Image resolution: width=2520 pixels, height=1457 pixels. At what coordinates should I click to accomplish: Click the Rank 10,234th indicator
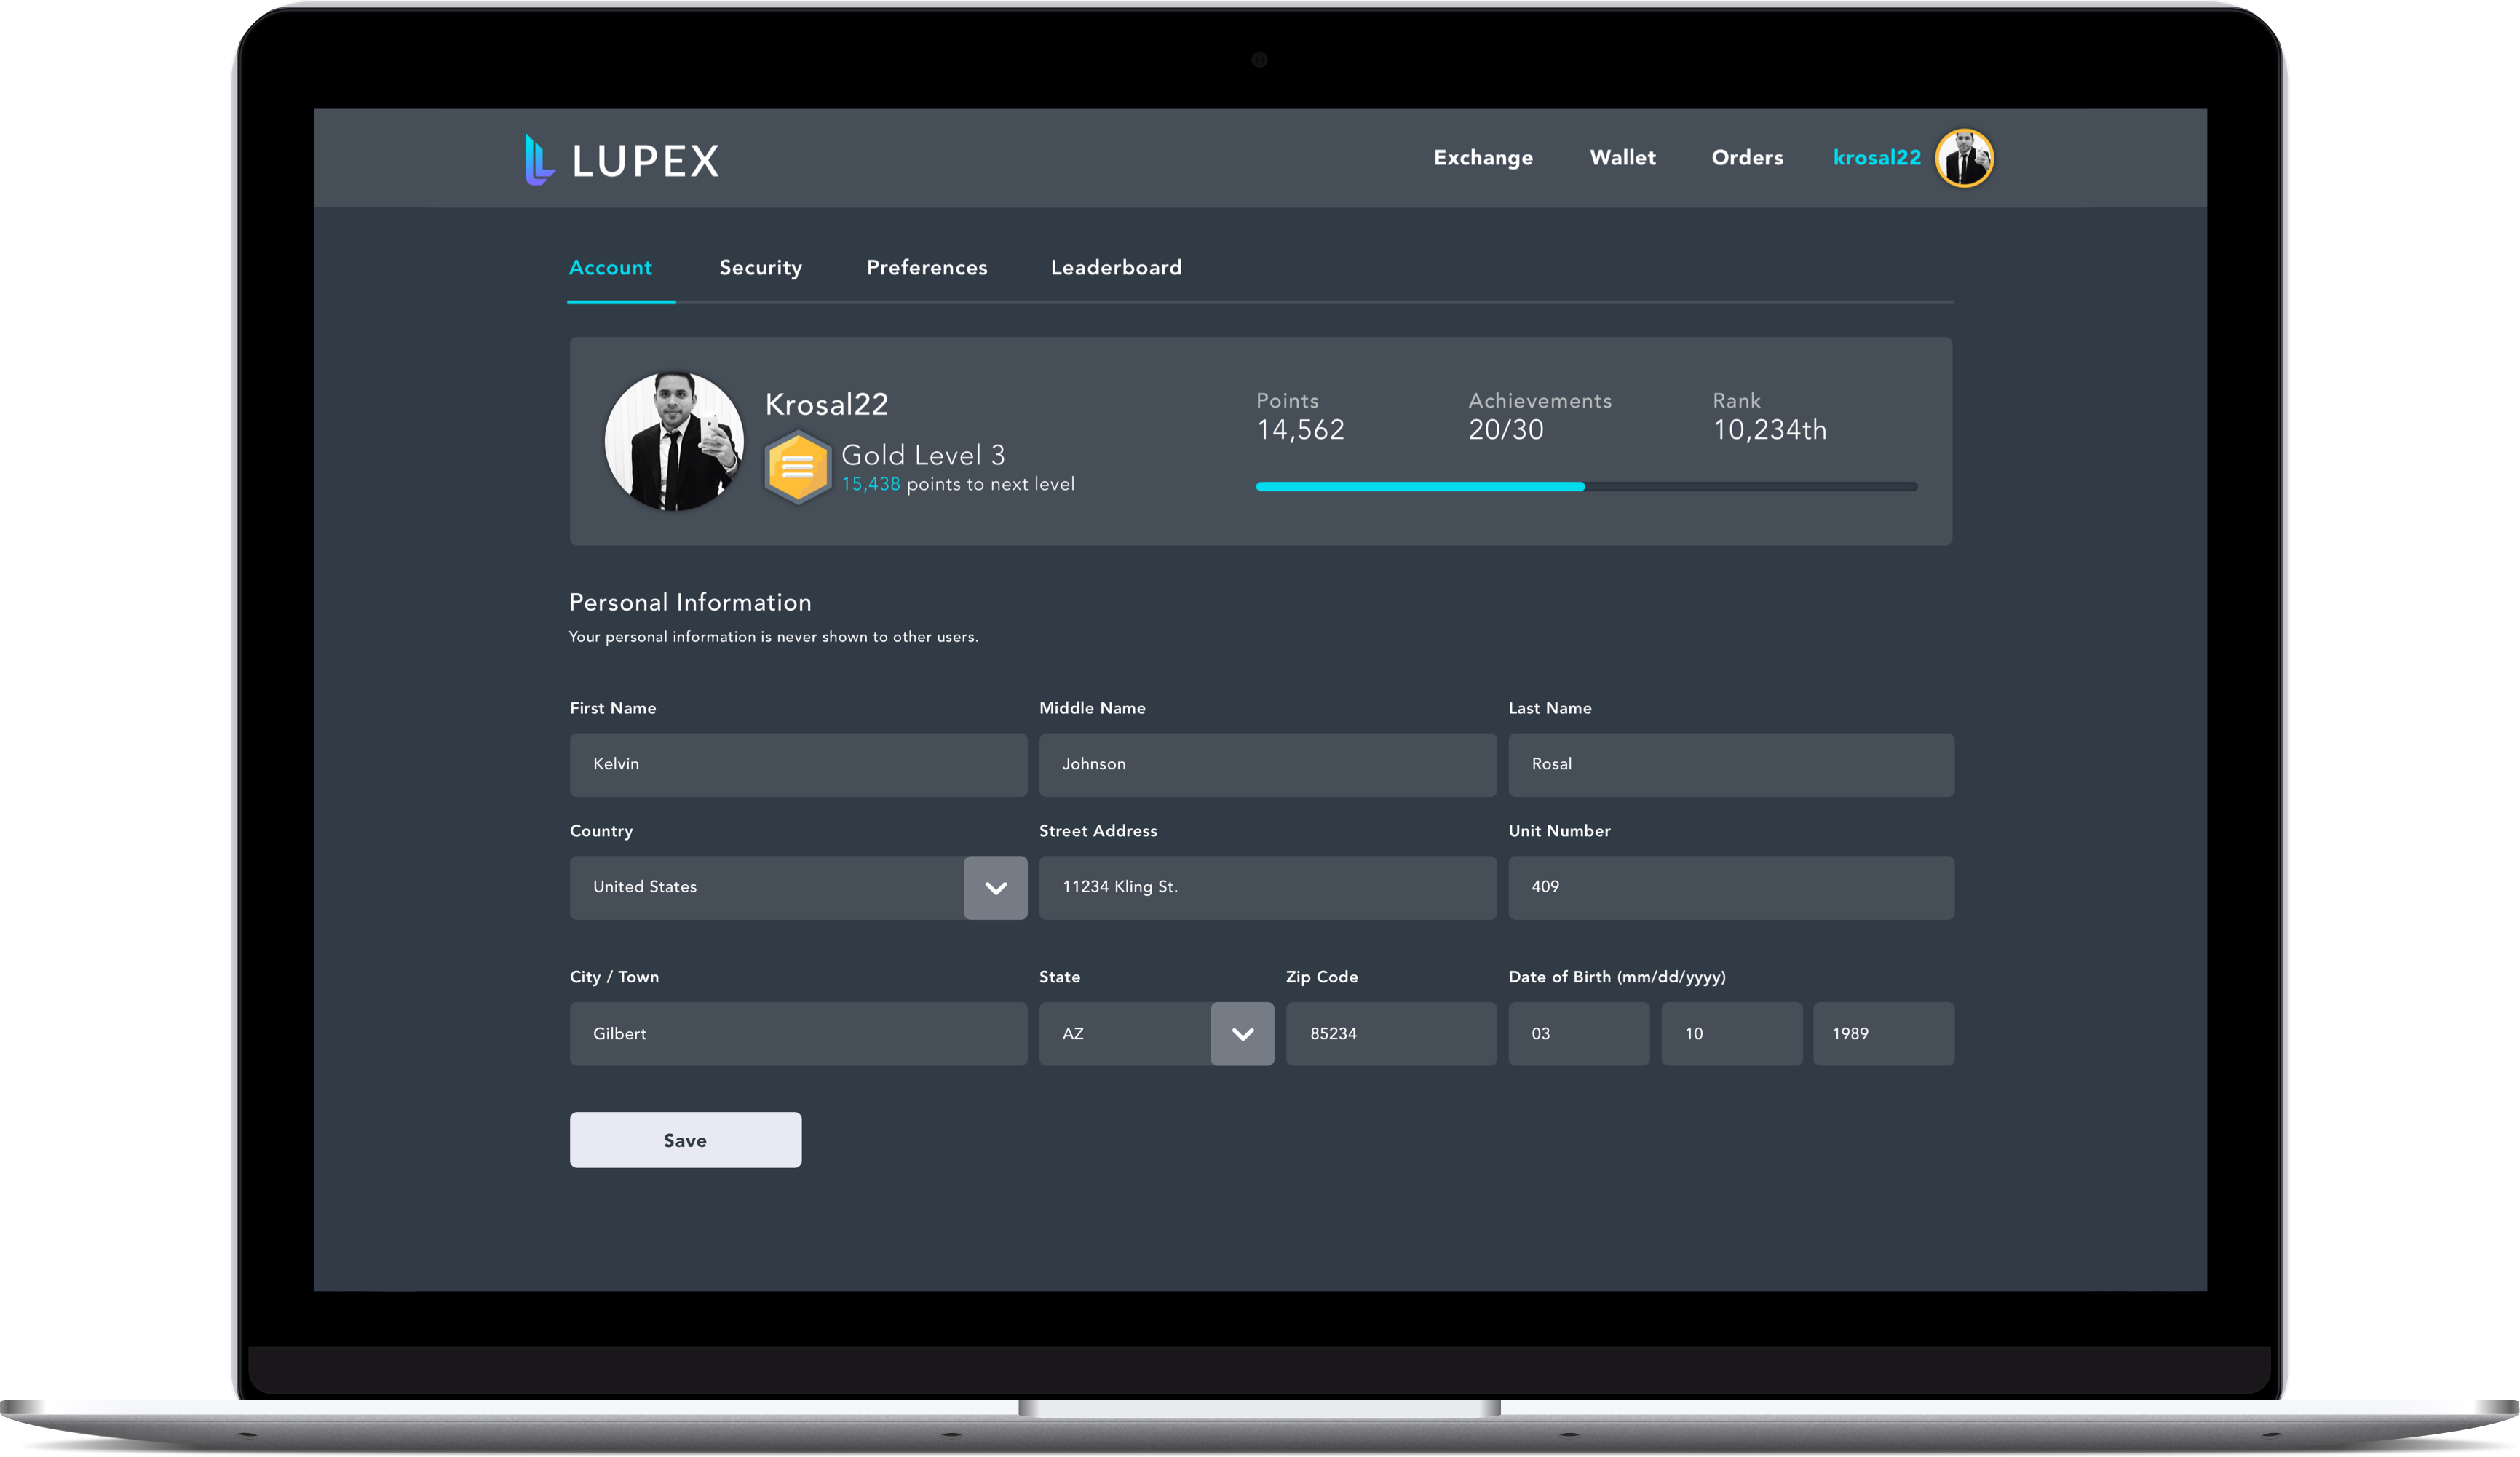(x=1769, y=430)
